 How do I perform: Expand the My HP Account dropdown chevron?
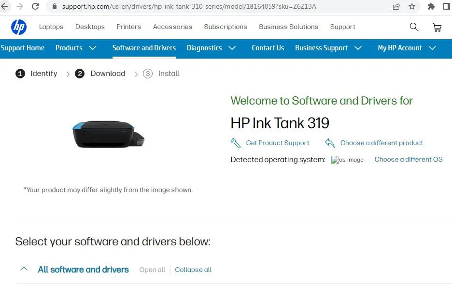point(432,48)
